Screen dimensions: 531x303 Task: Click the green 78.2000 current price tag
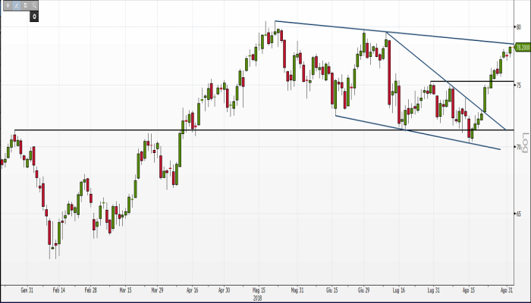[522, 48]
